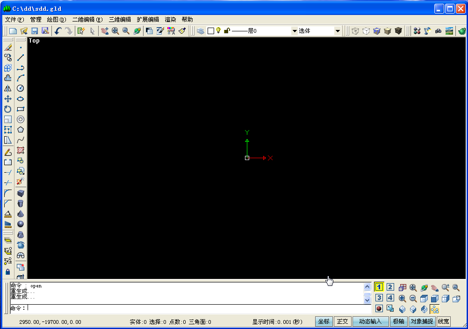
Task: Click command history scroll up arrow
Action: [367, 287]
